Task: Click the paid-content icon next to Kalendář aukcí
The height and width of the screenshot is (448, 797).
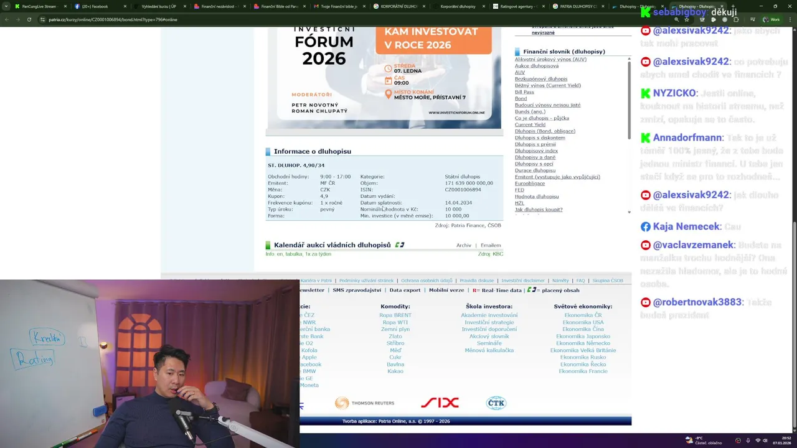Action: [400, 245]
